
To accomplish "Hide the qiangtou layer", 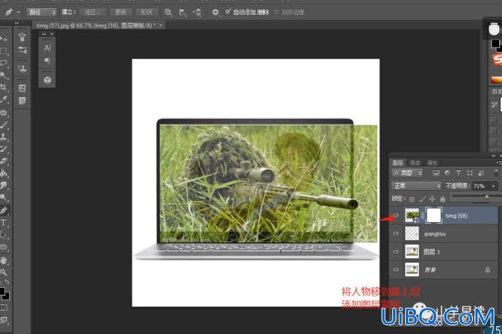I will tap(396, 234).
